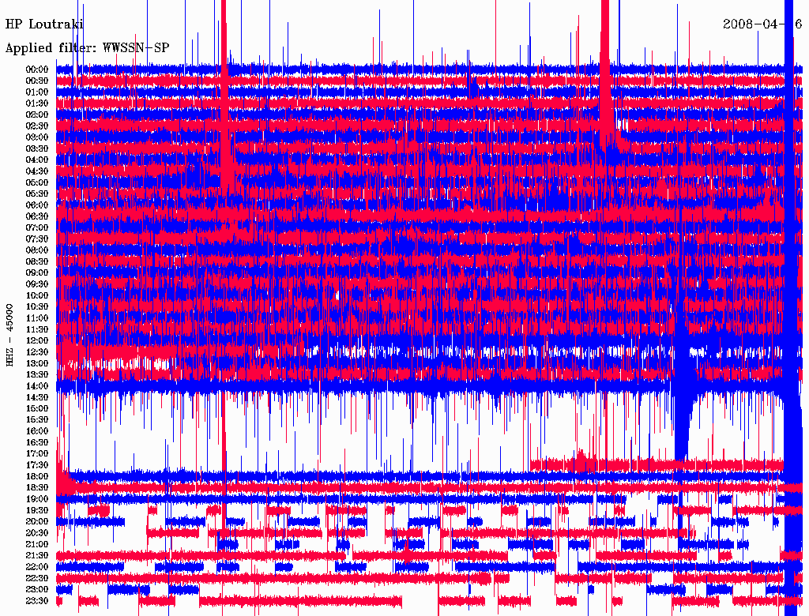
Task: Select the 15:30 time label
Action: pyautogui.click(x=37, y=420)
